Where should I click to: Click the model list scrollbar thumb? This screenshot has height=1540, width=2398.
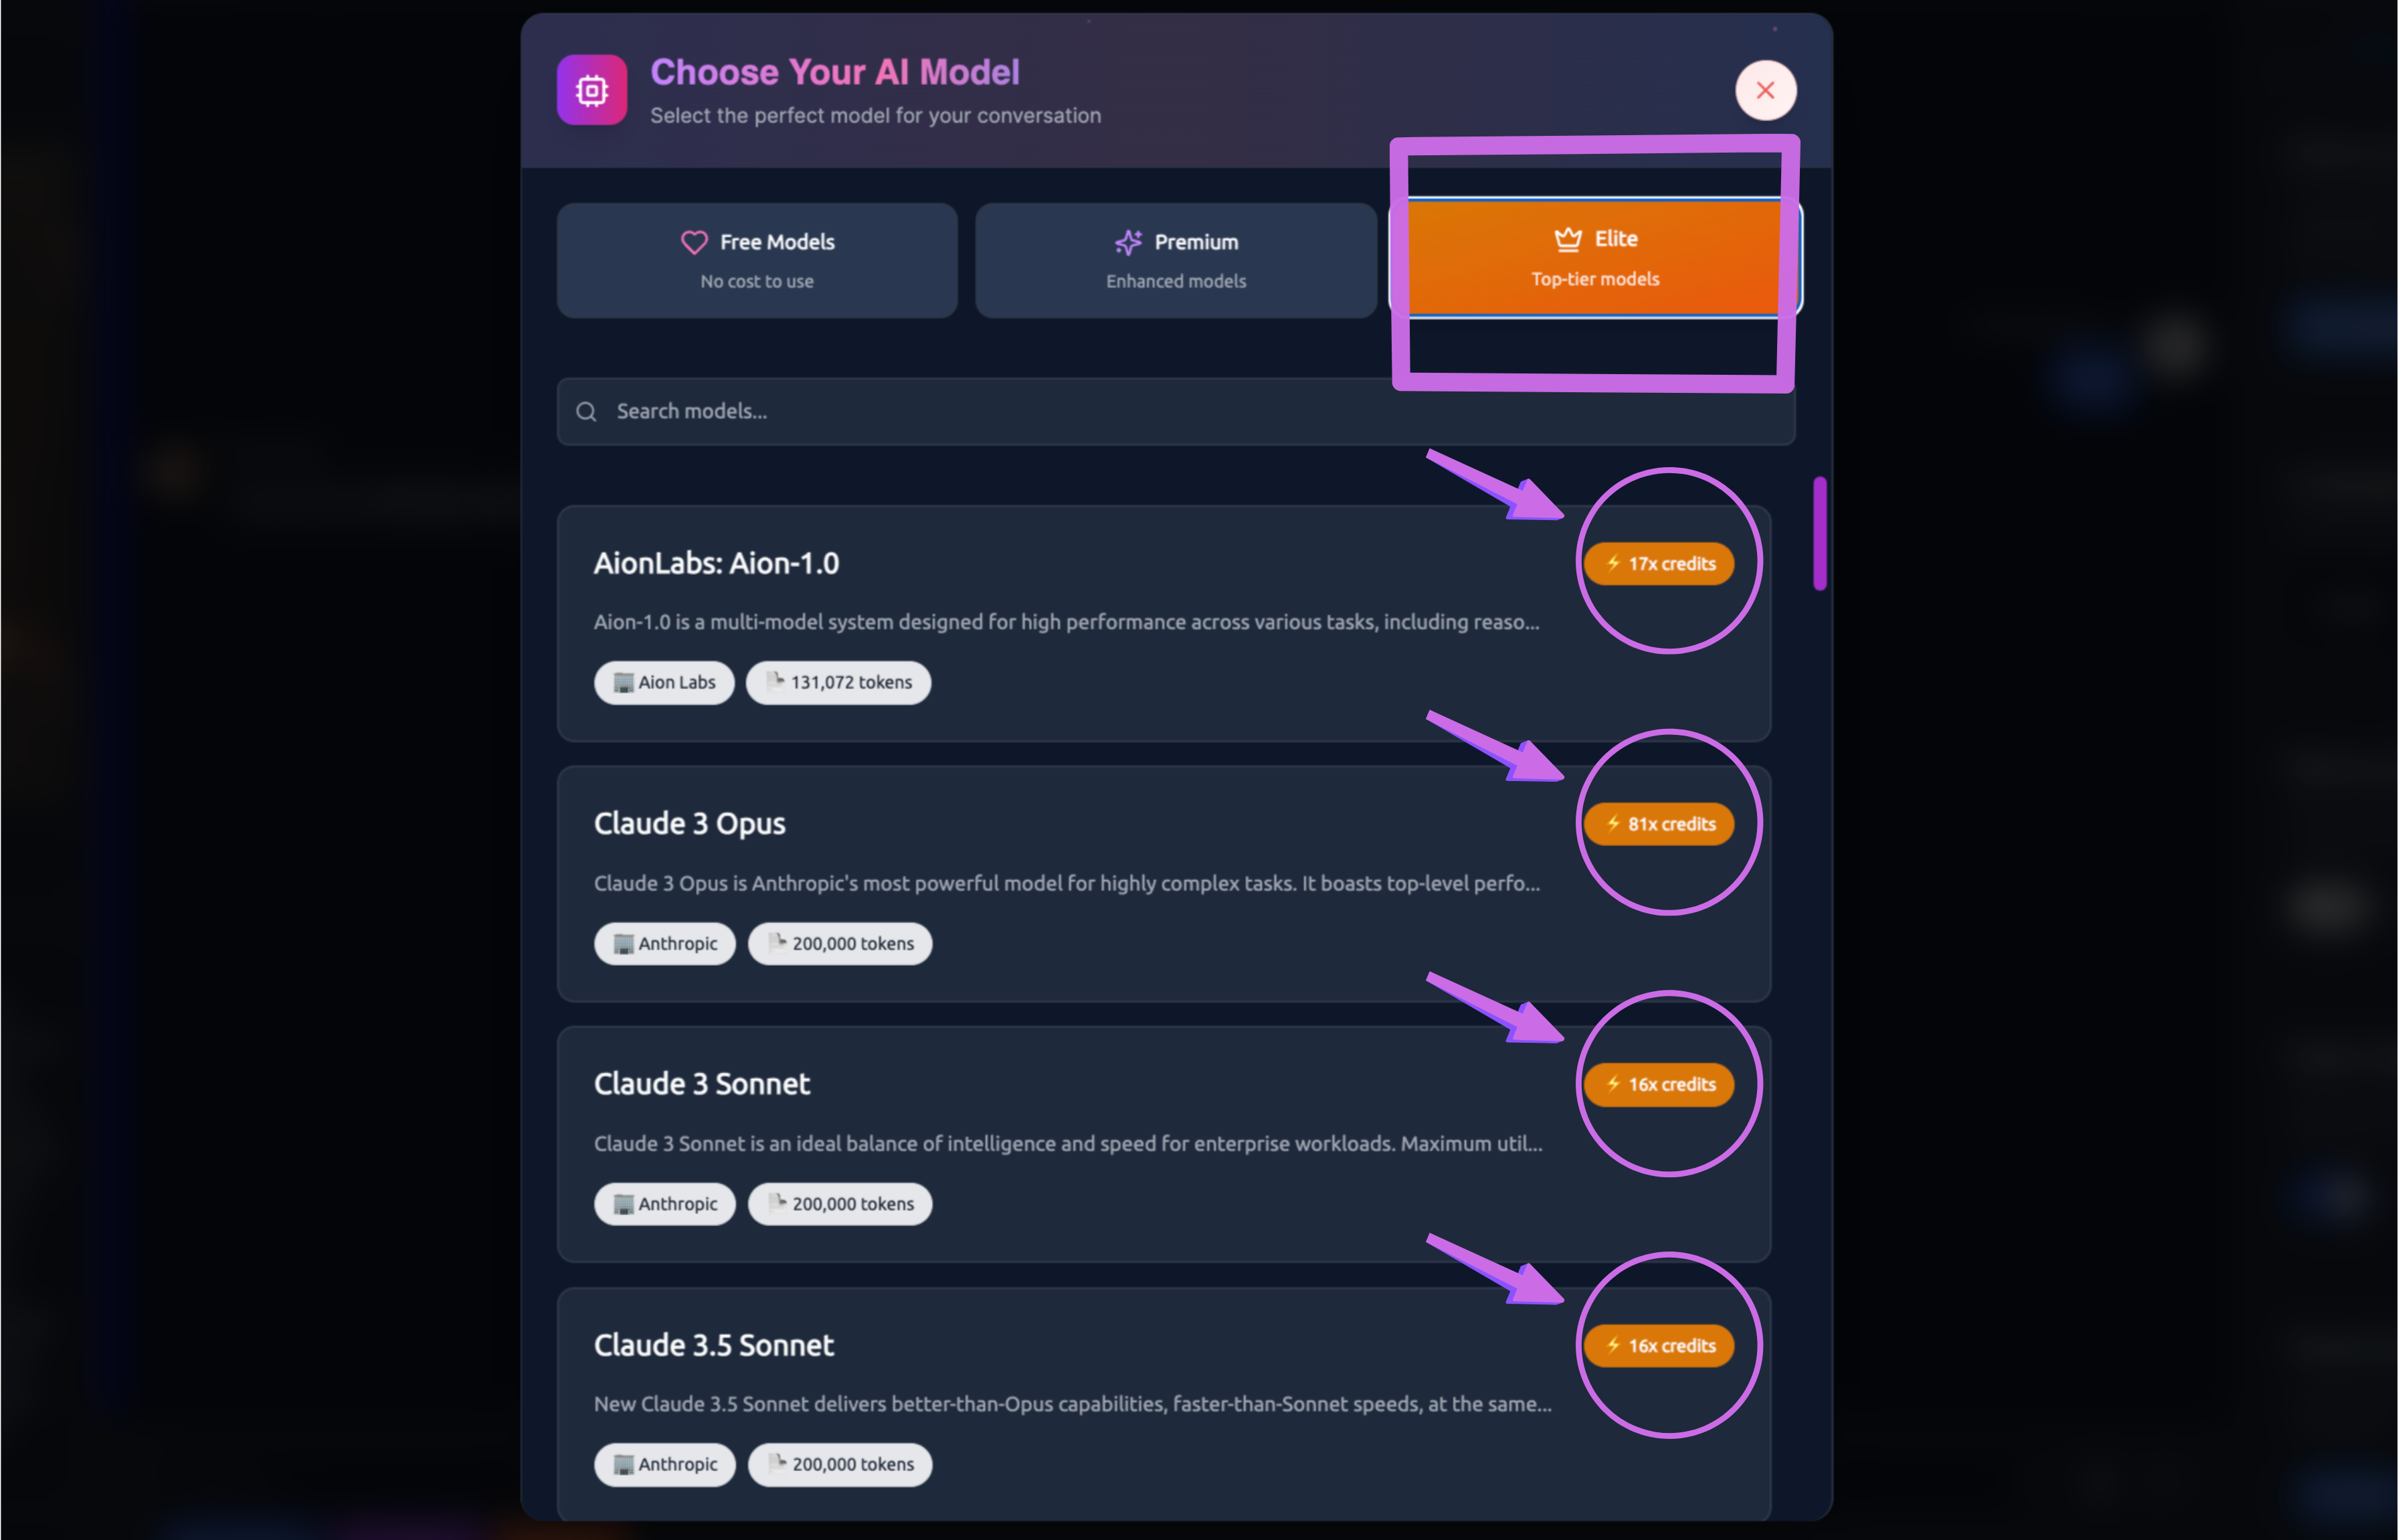[1819, 533]
